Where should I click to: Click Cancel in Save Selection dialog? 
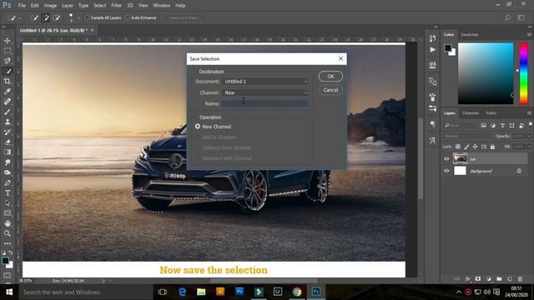pyautogui.click(x=330, y=90)
